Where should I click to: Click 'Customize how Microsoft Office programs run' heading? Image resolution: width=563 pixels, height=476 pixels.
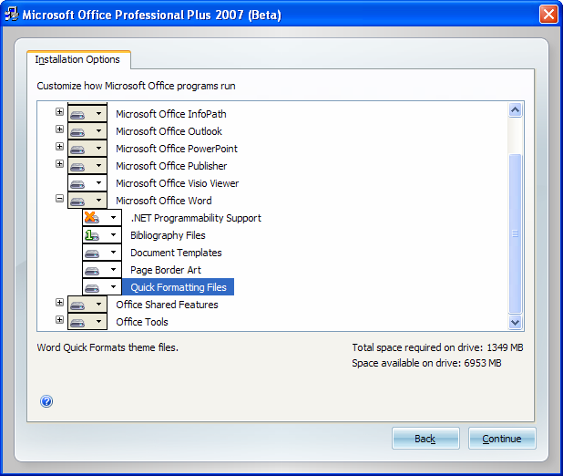point(136,86)
